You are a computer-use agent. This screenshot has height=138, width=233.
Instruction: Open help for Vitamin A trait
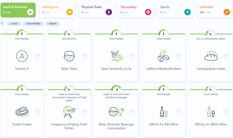[37, 56]
